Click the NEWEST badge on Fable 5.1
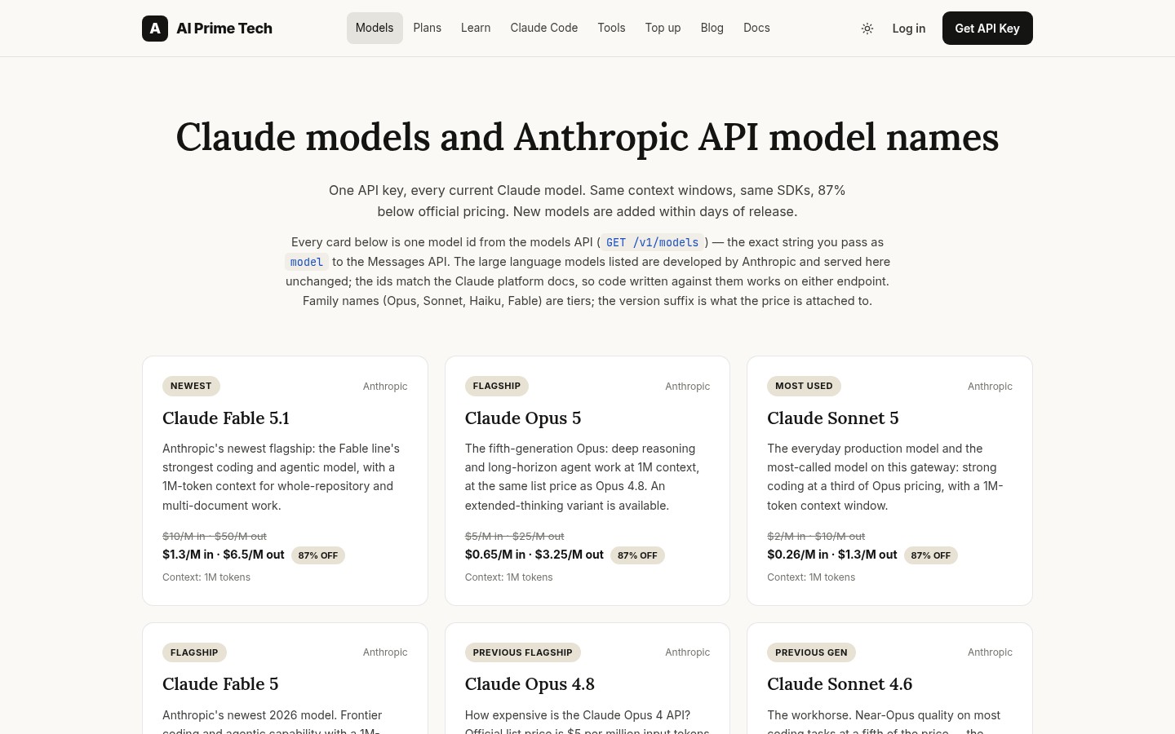Screen dimensions: 1175x734 [x=191, y=386]
